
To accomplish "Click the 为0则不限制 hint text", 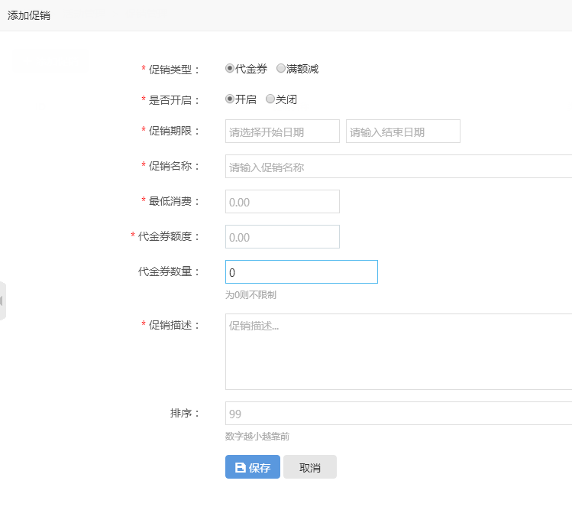I will pyautogui.click(x=250, y=295).
